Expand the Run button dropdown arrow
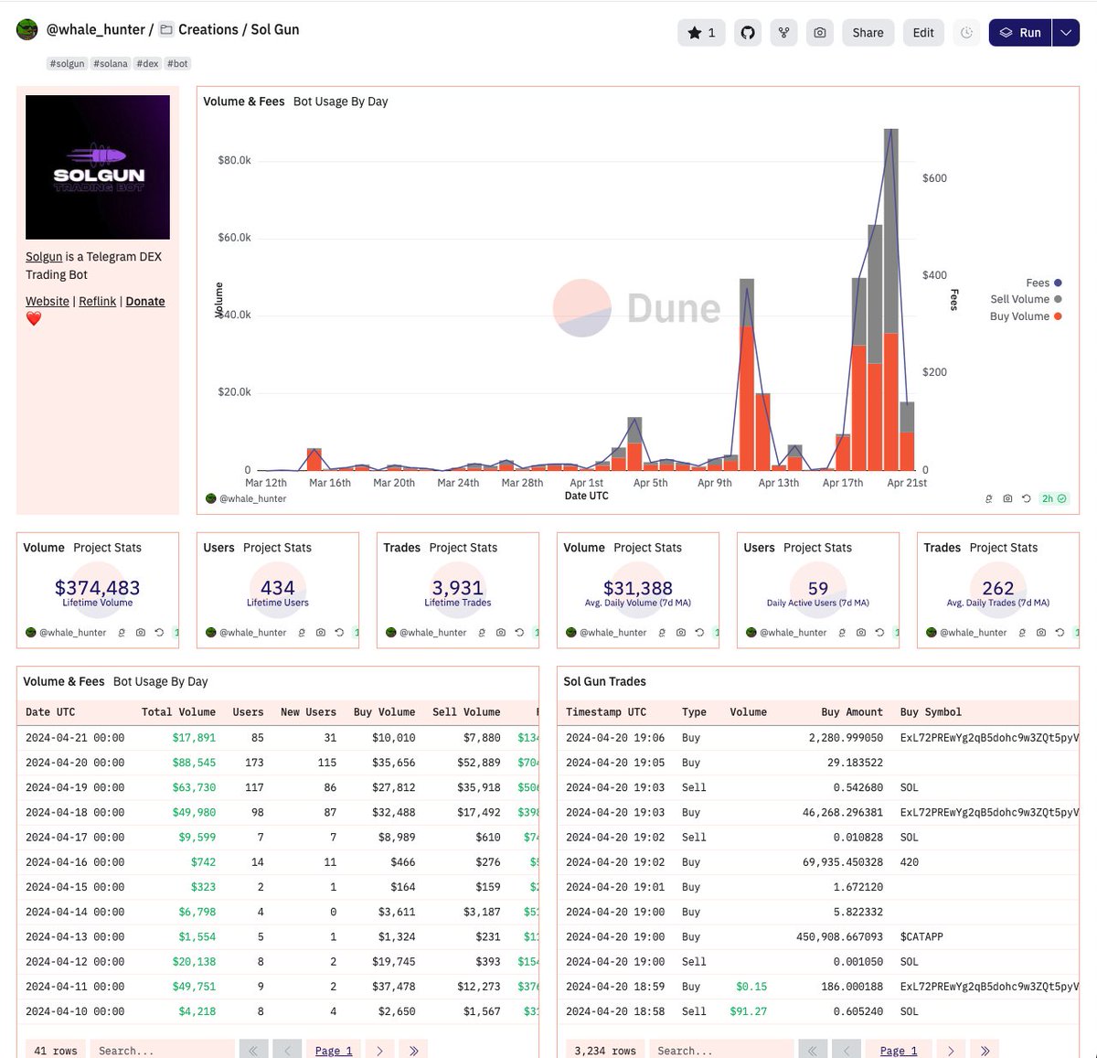1097x1058 pixels. click(1066, 32)
